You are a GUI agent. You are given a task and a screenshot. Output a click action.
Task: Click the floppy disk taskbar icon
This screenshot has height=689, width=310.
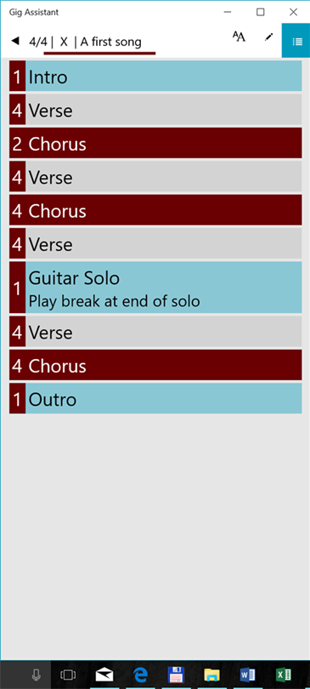(x=177, y=675)
